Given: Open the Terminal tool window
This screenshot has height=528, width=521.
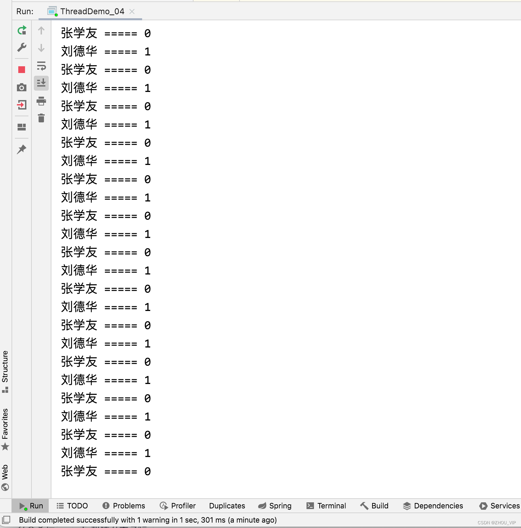Looking at the screenshot, I should (x=326, y=506).
